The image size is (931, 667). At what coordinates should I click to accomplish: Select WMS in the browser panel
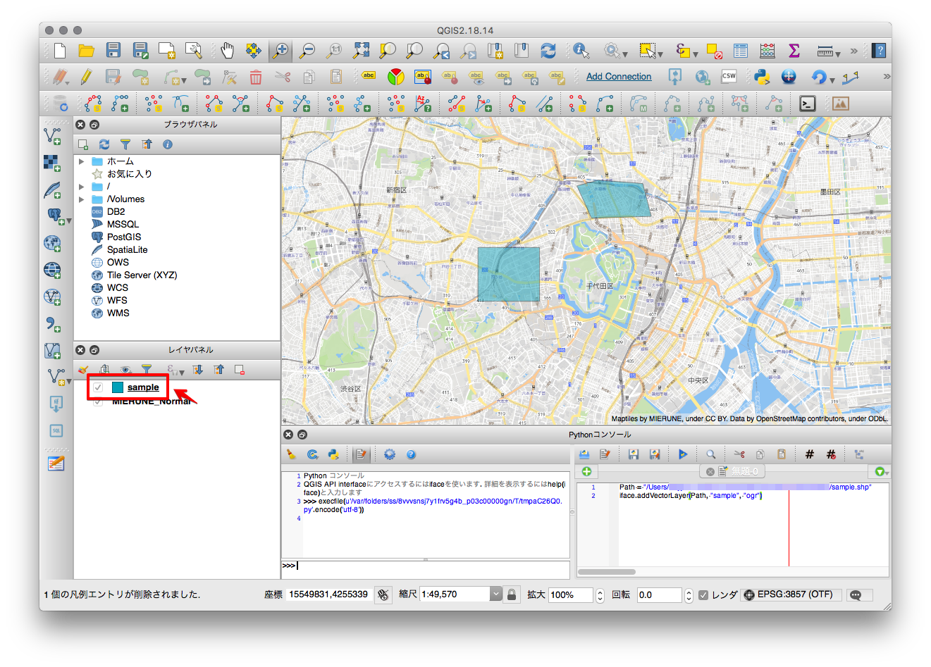118,313
